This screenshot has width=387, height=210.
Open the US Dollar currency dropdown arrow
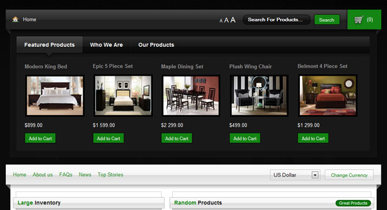[315, 175]
